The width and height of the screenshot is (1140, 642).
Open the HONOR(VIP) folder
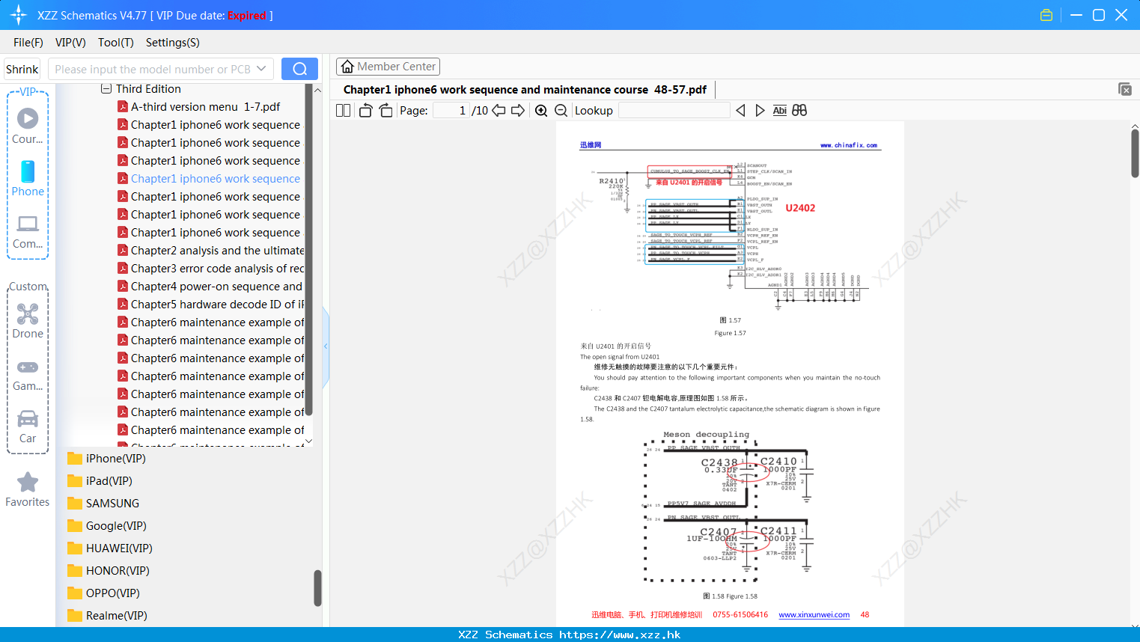click(x=108, y=570)
